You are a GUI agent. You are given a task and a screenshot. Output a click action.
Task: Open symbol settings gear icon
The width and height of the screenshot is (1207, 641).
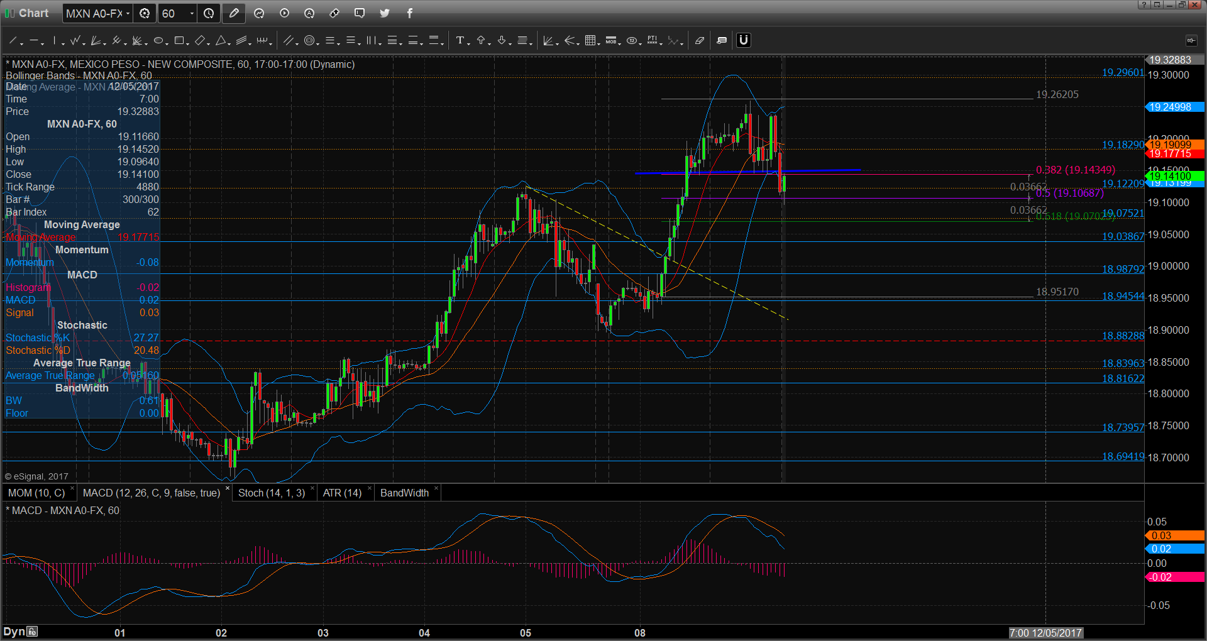tap(145, 13)
